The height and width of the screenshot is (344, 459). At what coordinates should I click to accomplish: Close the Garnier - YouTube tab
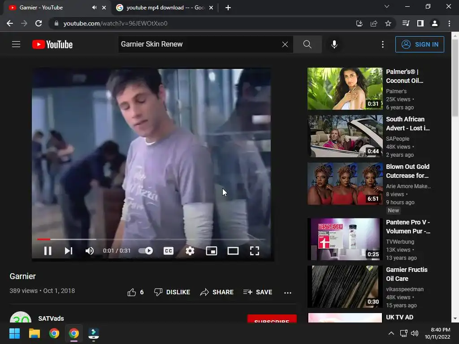[x=104, y=8]
